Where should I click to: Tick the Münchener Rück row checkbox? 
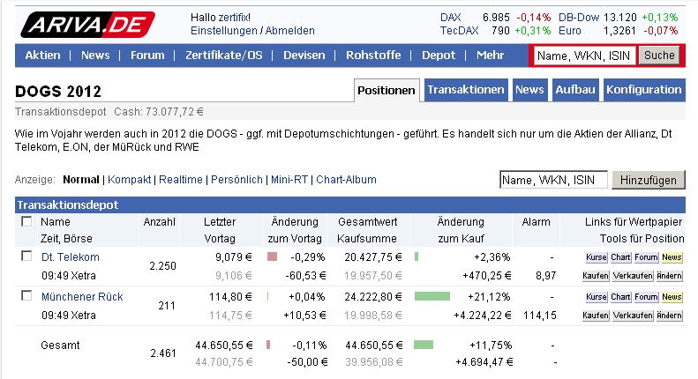(x=26, y=297)
